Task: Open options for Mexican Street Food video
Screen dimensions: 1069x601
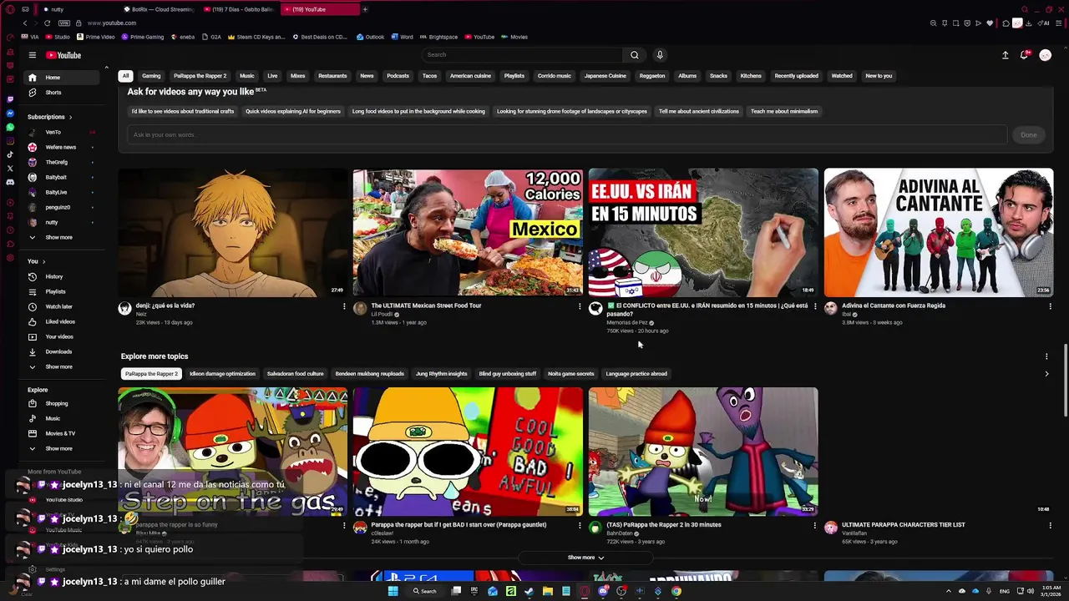Action: click(x=580, y=306)
